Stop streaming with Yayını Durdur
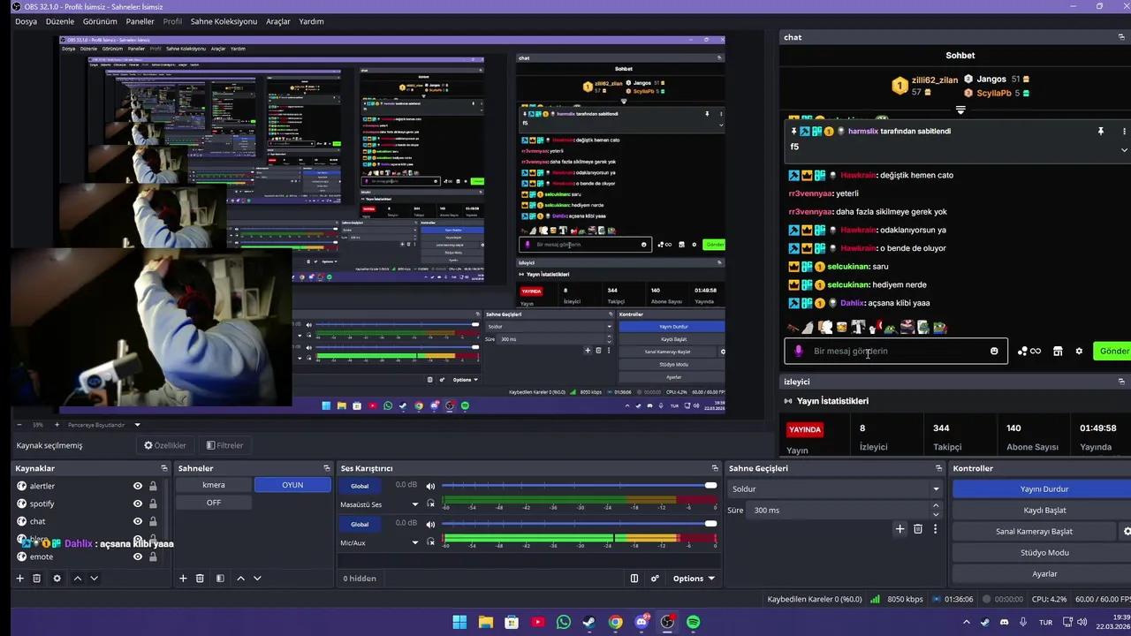 [x=1044, y=488]
